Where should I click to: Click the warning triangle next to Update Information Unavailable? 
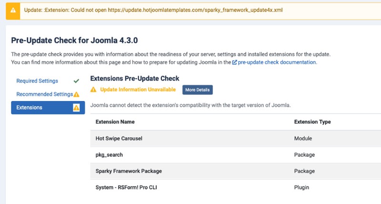[x=93, y=90]
